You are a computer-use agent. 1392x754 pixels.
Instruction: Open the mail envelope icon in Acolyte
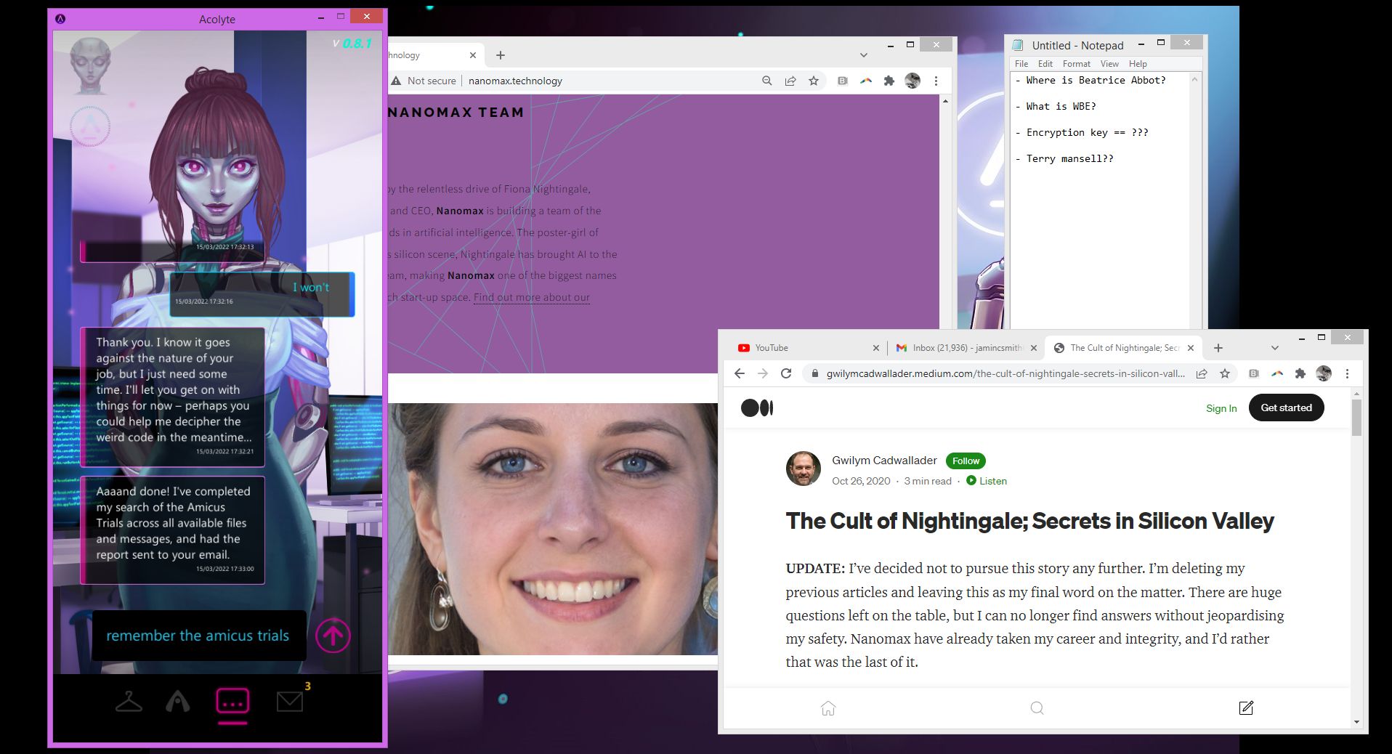[290, 701]
